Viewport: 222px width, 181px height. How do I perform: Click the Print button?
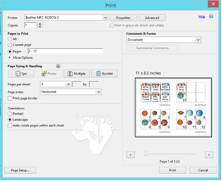[172, 170]
